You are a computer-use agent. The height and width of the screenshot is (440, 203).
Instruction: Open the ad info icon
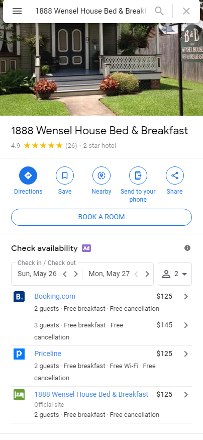187,248
